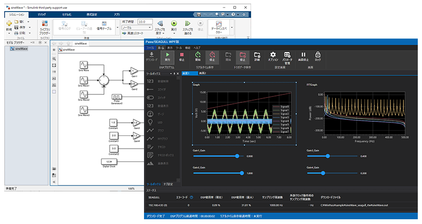Open Simulink Apps ribbon tab
The height and width of the screenshot is (224, 422).
[117, 15]
